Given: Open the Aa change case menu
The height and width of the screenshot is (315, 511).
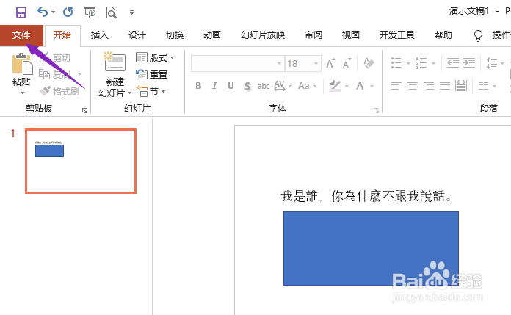Looking at the screenshot, I should tap(307, 86).
